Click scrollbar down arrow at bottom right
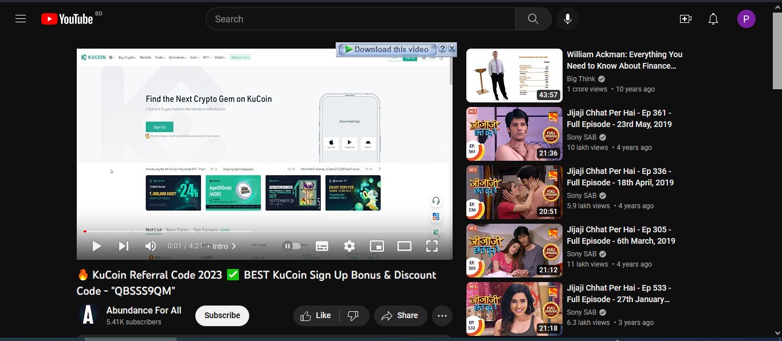Image resolution: width=782 pixels, height=341 pixels. pyautogui.click(x=777, y=332)
